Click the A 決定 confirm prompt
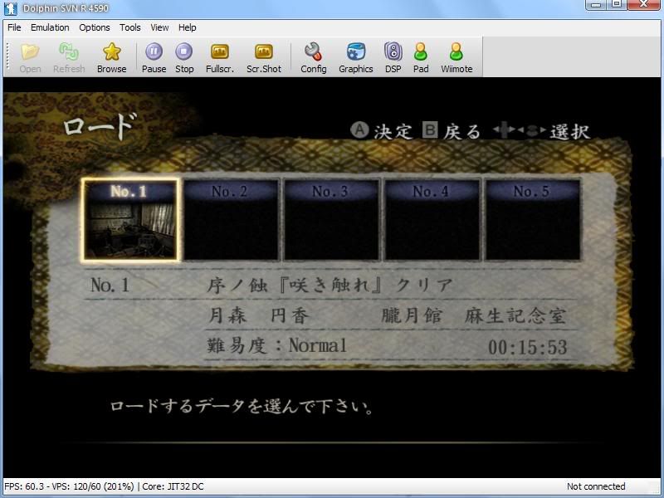The height and width of the screenshot is (498, 664). pyautogui.click(x=382, y=131)
